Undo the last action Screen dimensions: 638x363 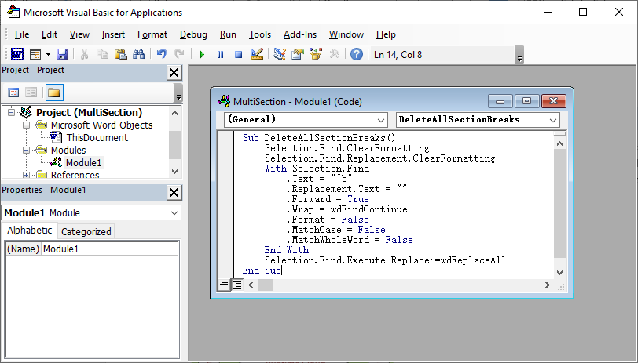pyautogui.click(x=162, y=54)
